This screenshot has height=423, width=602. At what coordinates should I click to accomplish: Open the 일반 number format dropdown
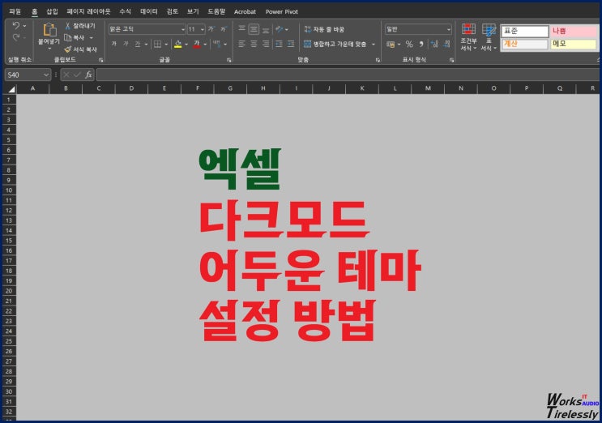click(x=448, y=29)
